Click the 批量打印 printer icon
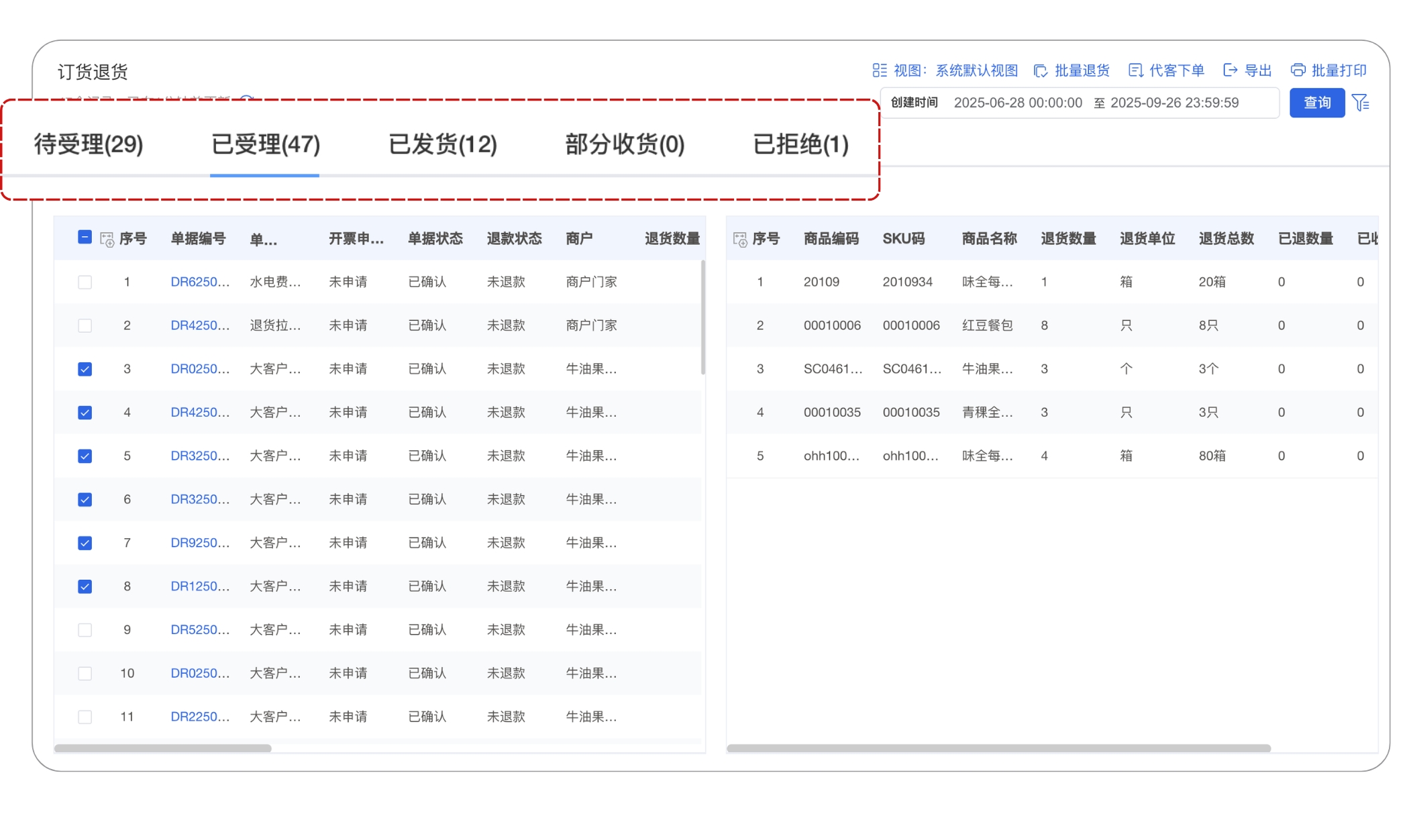The height and width of the screenshot is (822, 1409). (x=1298, y=70)
